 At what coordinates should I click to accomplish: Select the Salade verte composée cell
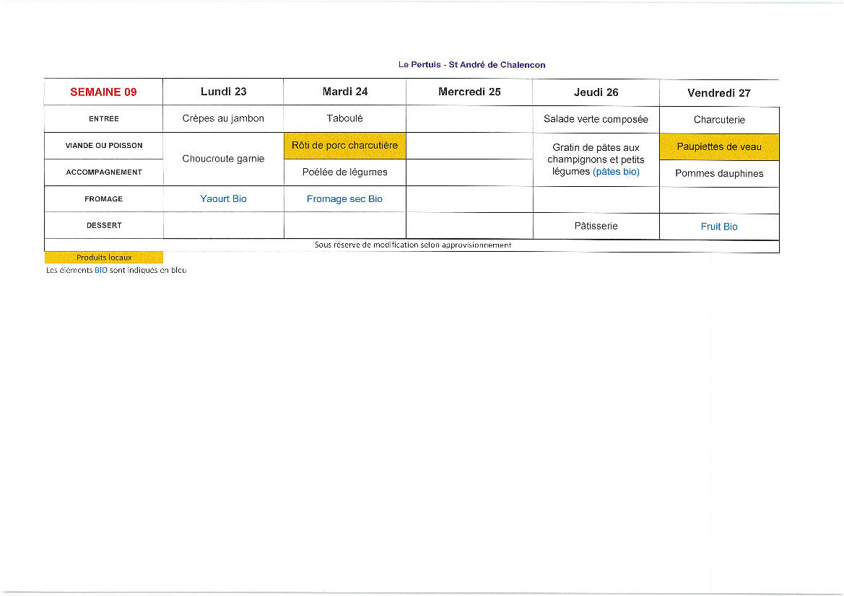point(596,120)
